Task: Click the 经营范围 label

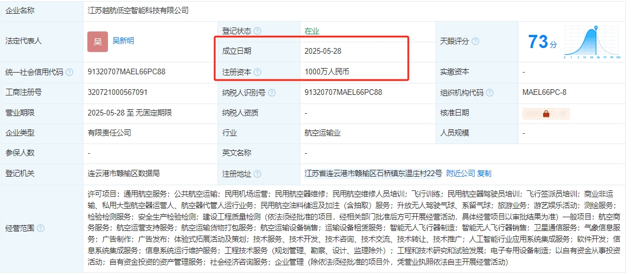Action: coord(20,228)
